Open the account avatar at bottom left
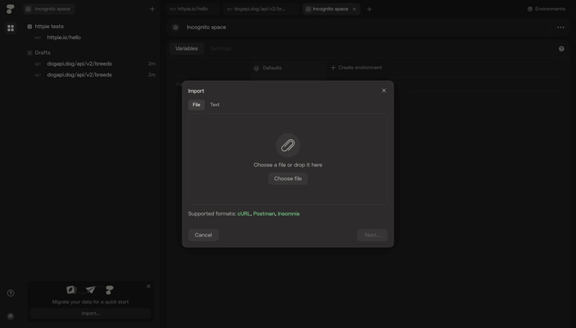The image size is (576, 328). (11, 316)
